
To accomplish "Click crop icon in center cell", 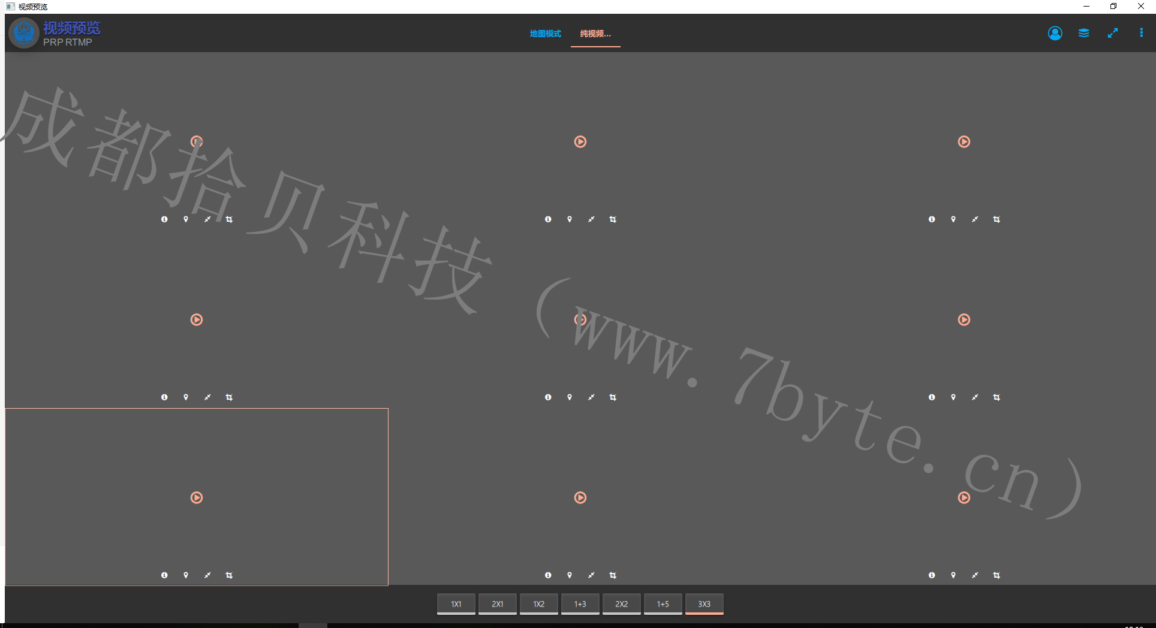I will pyautogui.click(x=613, y=397).
